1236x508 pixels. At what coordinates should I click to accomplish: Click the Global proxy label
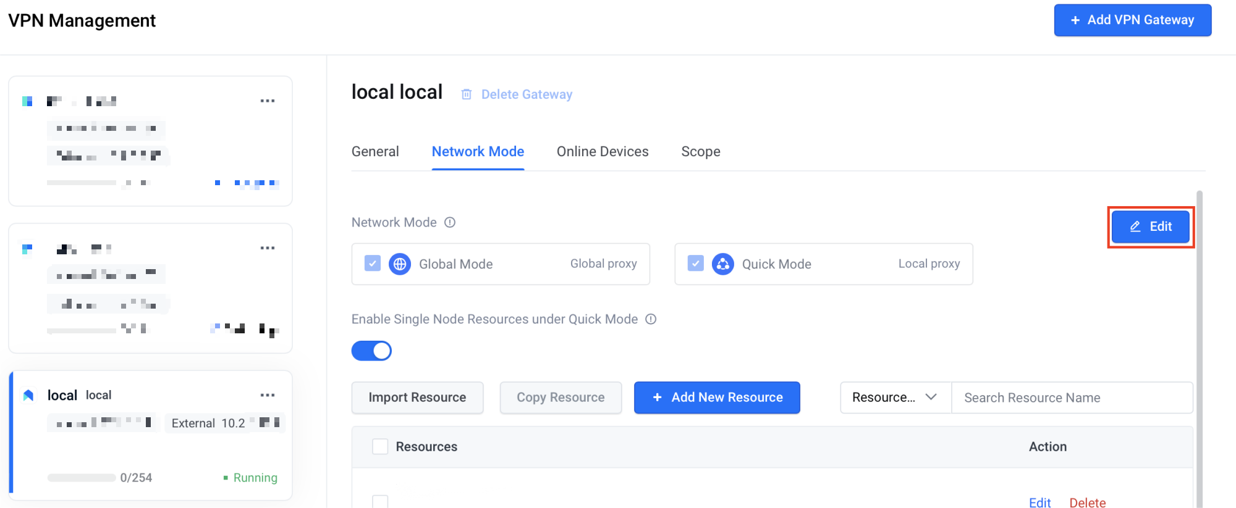pos(603,264)
